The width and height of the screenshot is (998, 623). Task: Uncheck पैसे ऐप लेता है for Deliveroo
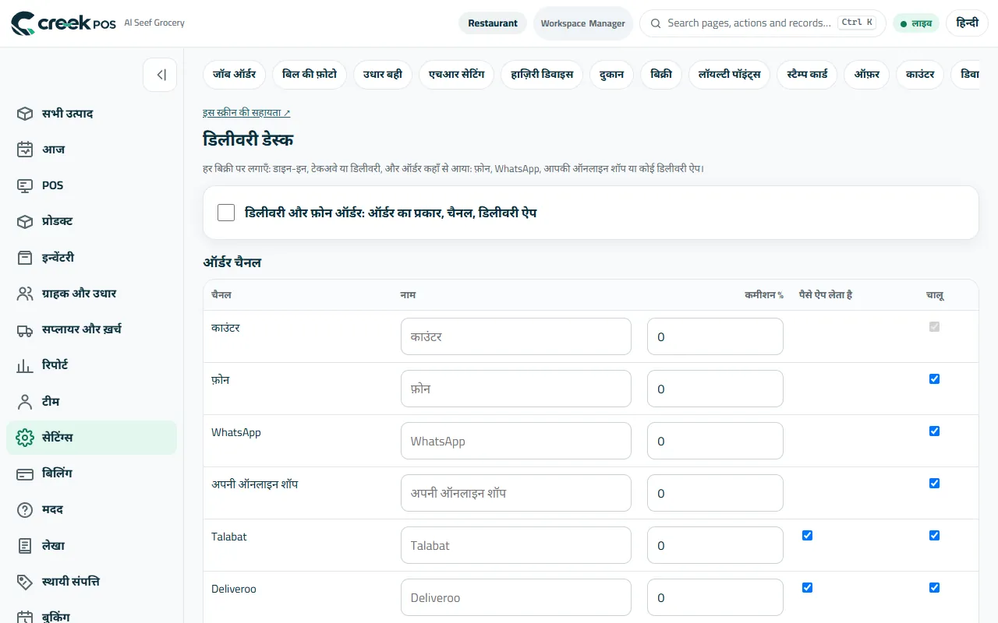coord(807,588)
